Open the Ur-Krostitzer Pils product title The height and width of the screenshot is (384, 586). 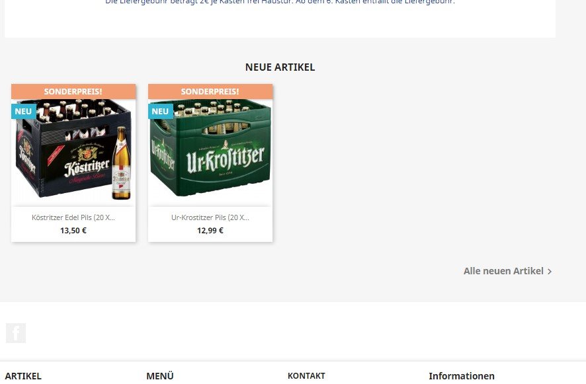(x=210, y=217)
